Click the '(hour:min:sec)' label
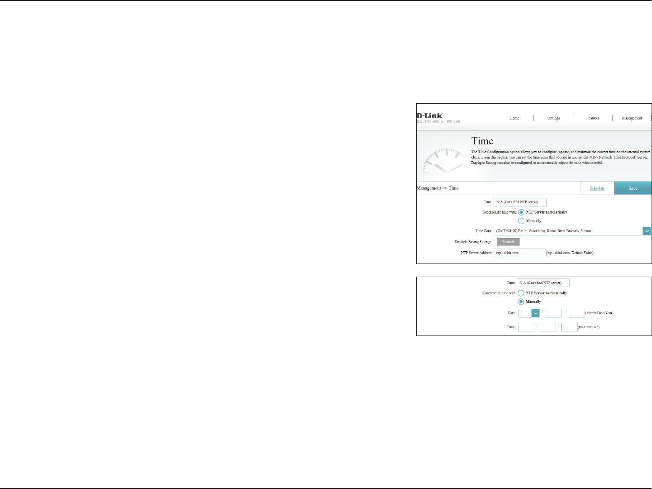This screenshot has height=489, width=652. pyautogui.click(x=589, y=327)
